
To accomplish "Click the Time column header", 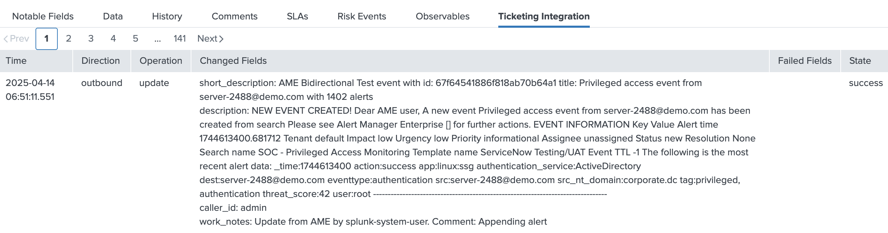I will pos(16,61).
